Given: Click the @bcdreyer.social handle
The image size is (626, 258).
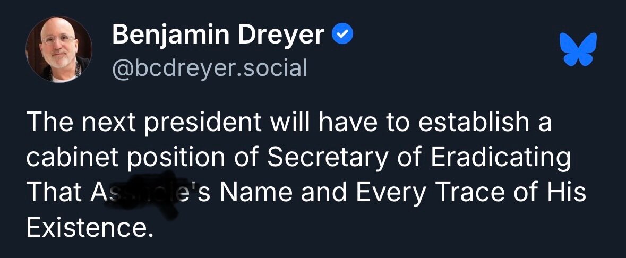Looking at the screenshot, I should click(210, 67).
